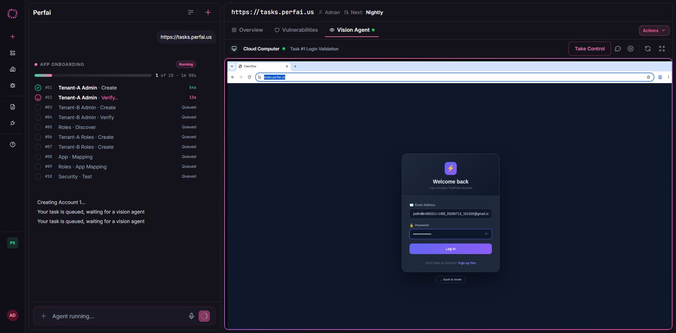
Task: Expand cloud computer to fullscreen
Action: point(662,49)
